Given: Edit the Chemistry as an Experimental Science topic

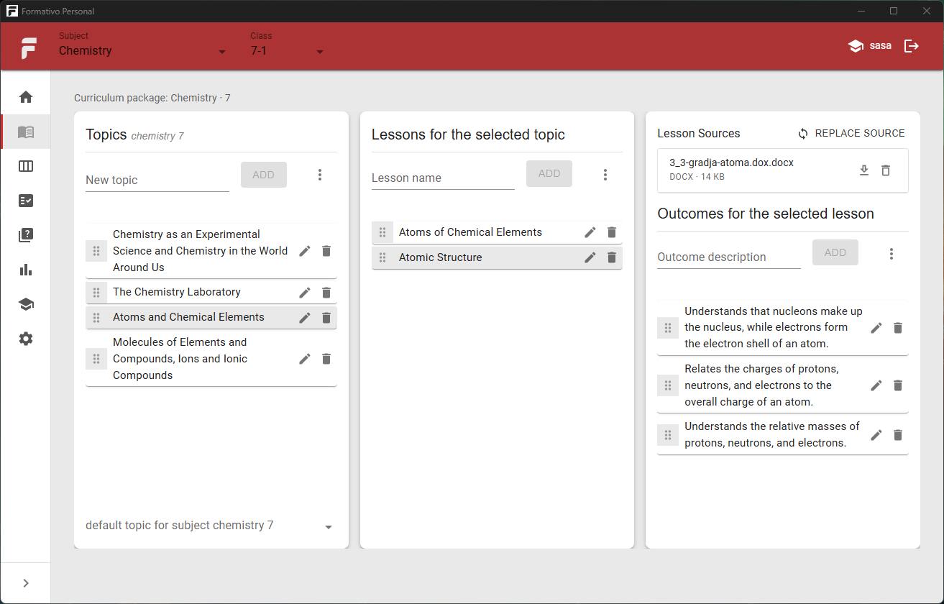Looking at the screenshot, I should (305, 251).
